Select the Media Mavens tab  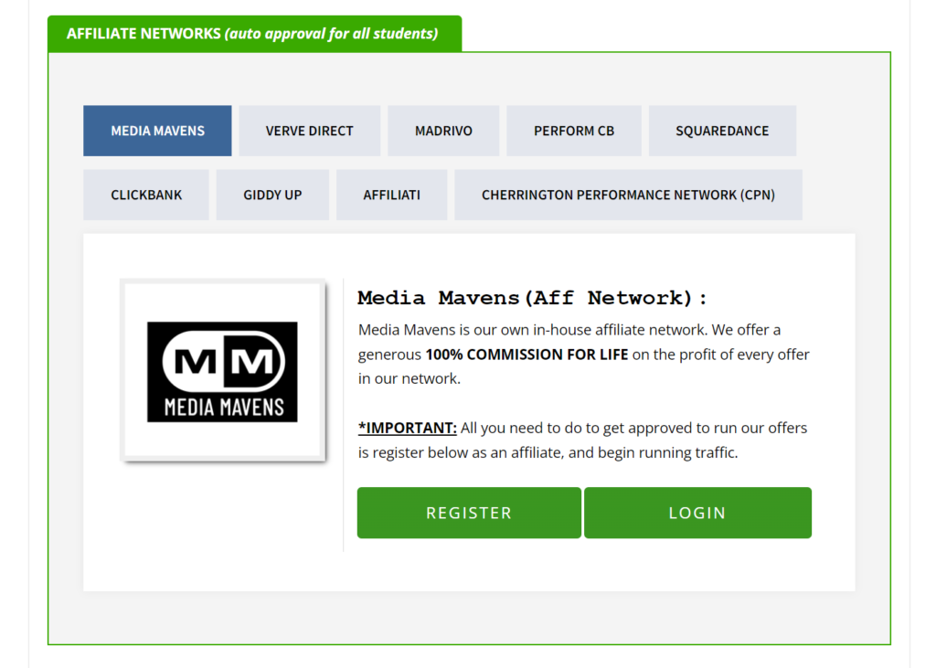pyautogui.click(x=157, y=131)
